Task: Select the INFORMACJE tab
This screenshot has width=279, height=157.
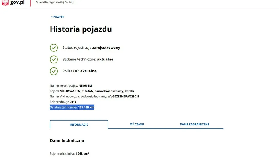Action: click(79, 125)
